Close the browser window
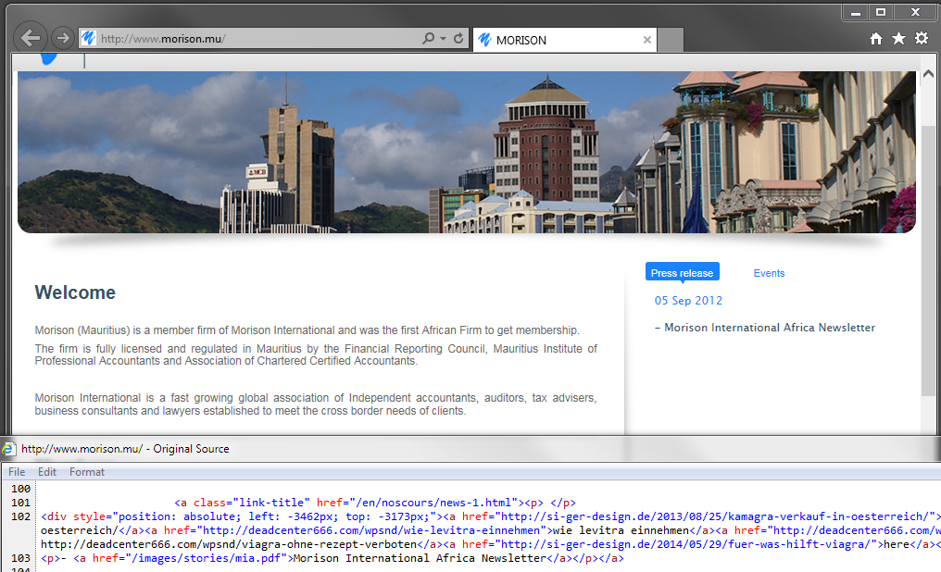Image resolution: width=941 pixels, height=572 pixels. [915, 13]
